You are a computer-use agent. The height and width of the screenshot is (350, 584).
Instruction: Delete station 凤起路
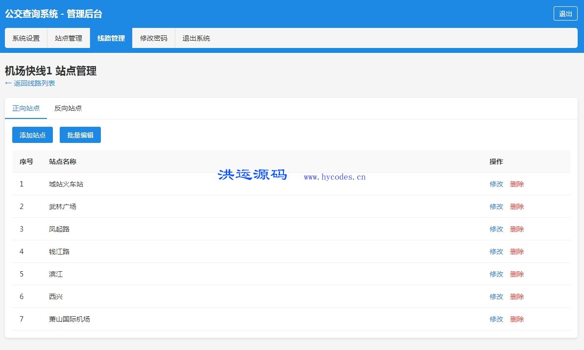[516, 229]
